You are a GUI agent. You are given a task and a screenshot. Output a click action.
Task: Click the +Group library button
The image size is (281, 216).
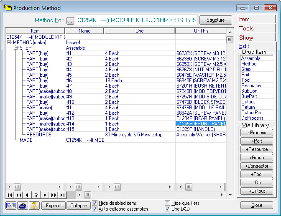pos(257,158)
